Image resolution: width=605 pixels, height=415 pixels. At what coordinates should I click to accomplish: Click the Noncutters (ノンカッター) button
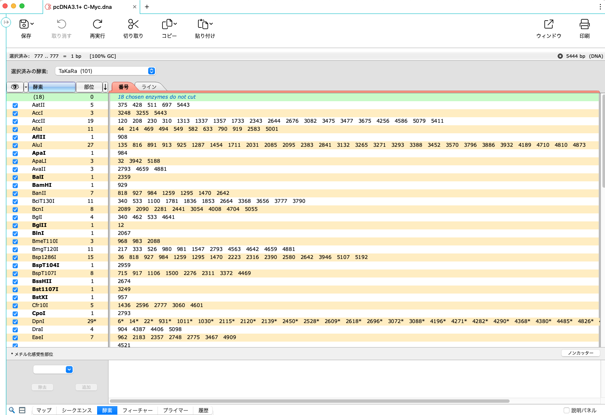tap(581, 353)
